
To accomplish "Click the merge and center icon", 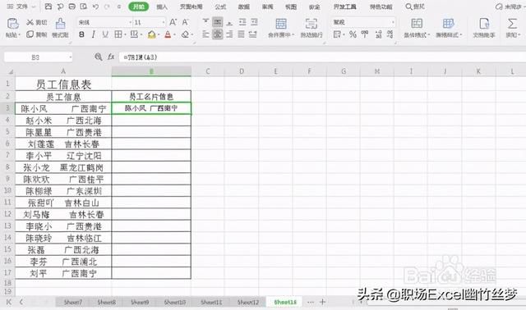I will 281,24.
